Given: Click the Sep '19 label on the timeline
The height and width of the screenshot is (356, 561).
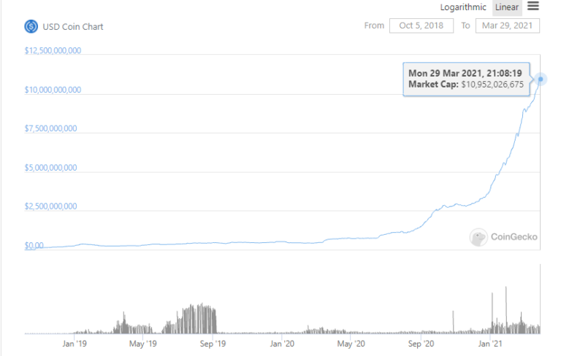Looking at the screenshot, I should tap(211, 343).
